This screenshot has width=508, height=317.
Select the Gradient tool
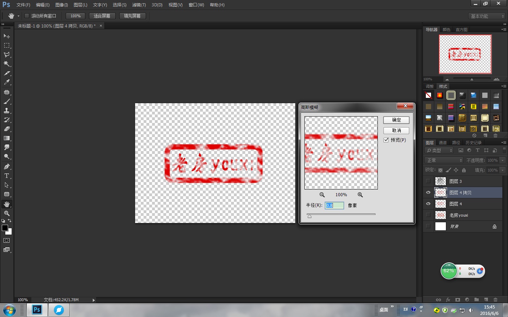pyautogui.click(x=7, y=138)
